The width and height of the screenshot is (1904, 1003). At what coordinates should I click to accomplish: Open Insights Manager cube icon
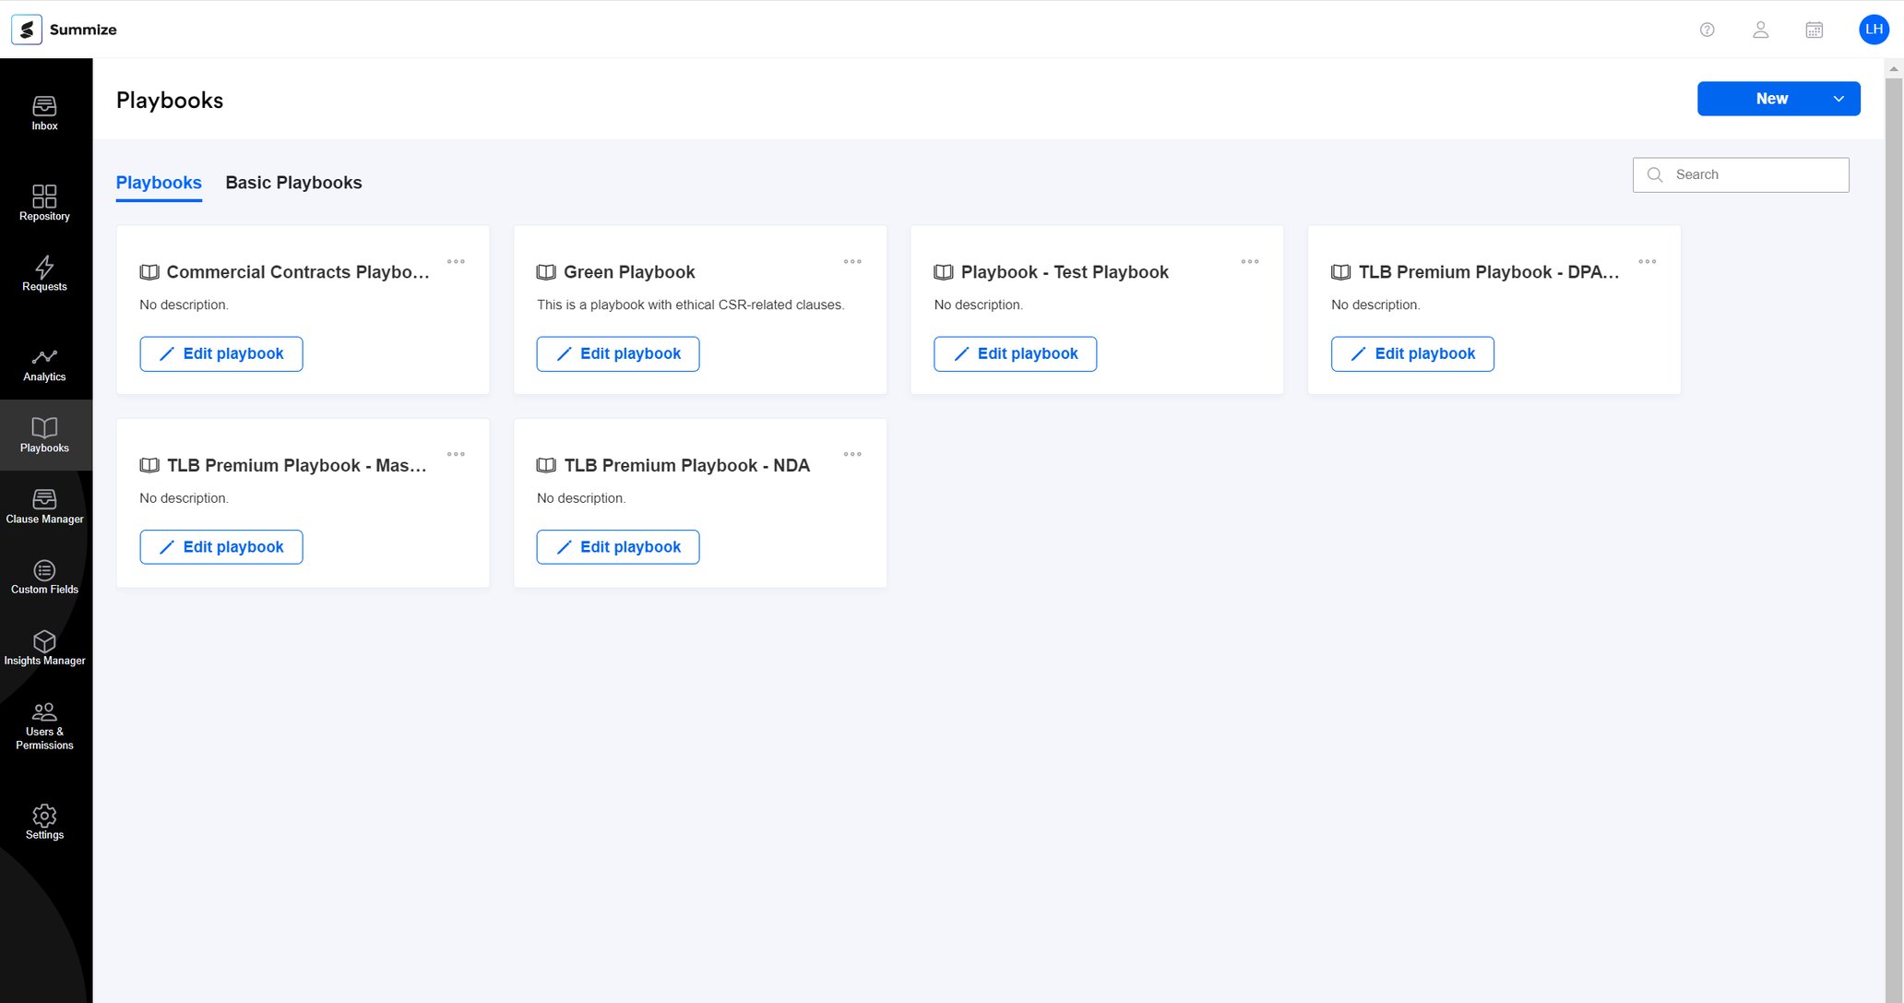pos(44,648)
